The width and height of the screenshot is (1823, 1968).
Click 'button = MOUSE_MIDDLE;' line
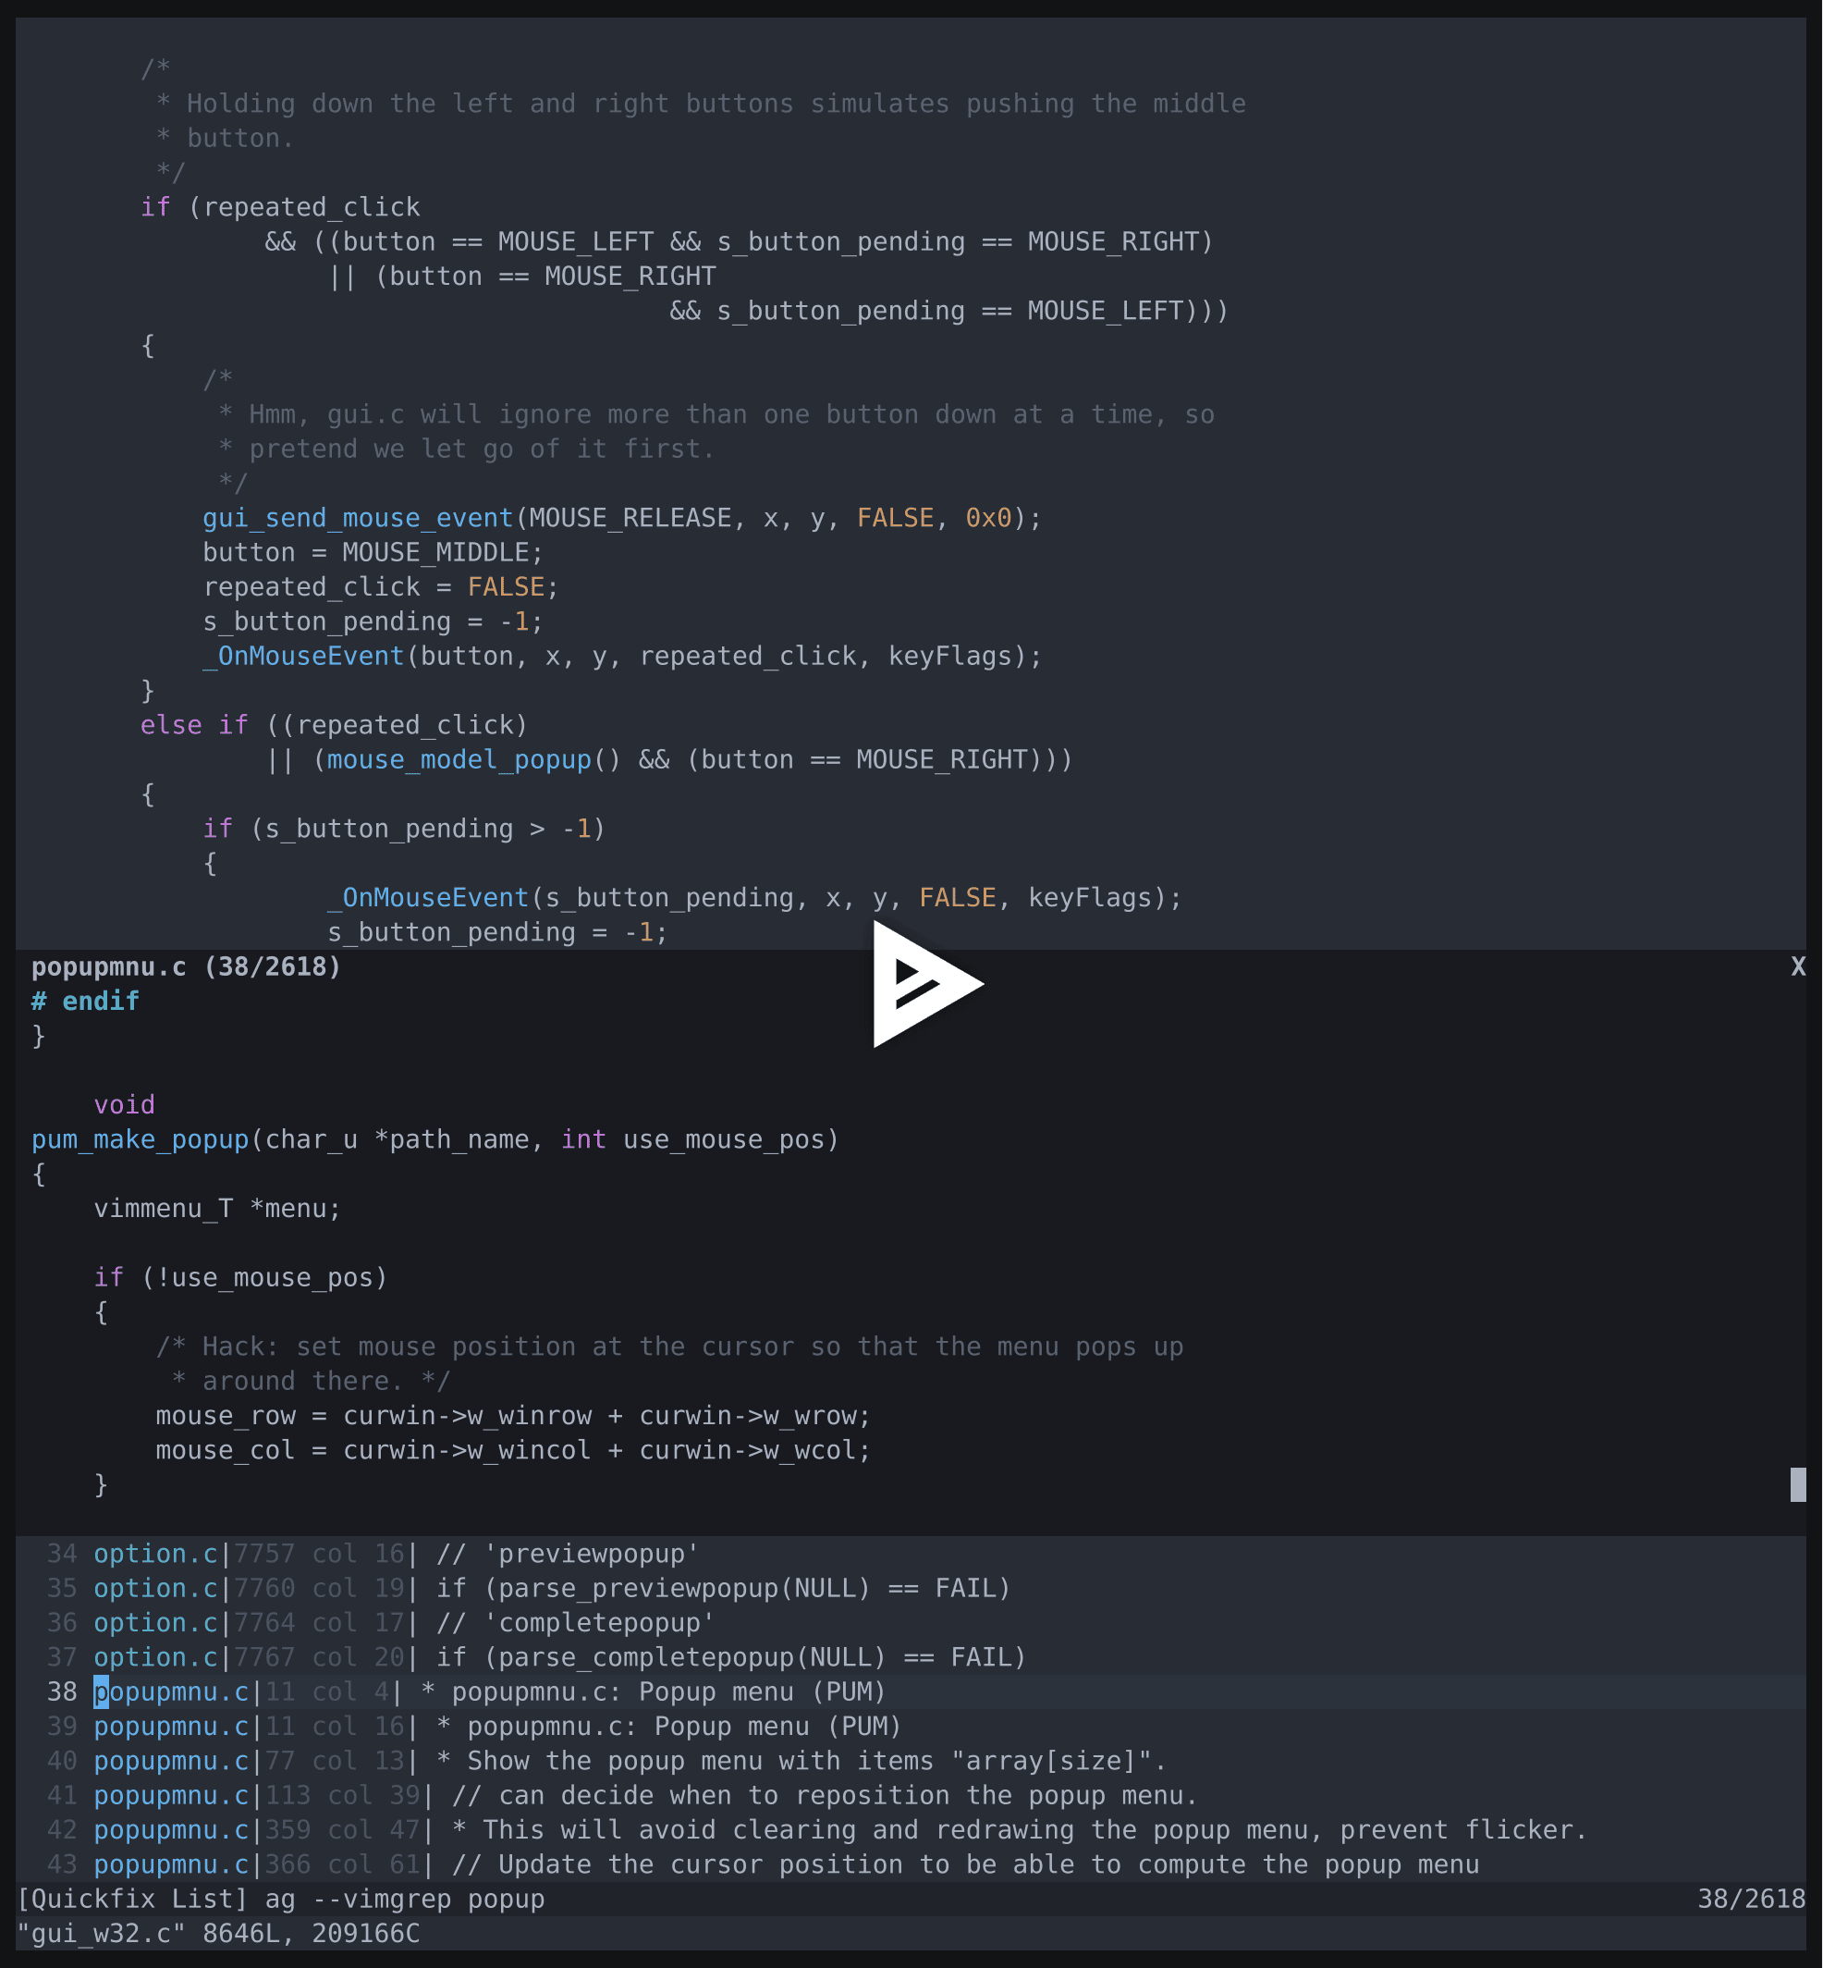tap(373, 553)
